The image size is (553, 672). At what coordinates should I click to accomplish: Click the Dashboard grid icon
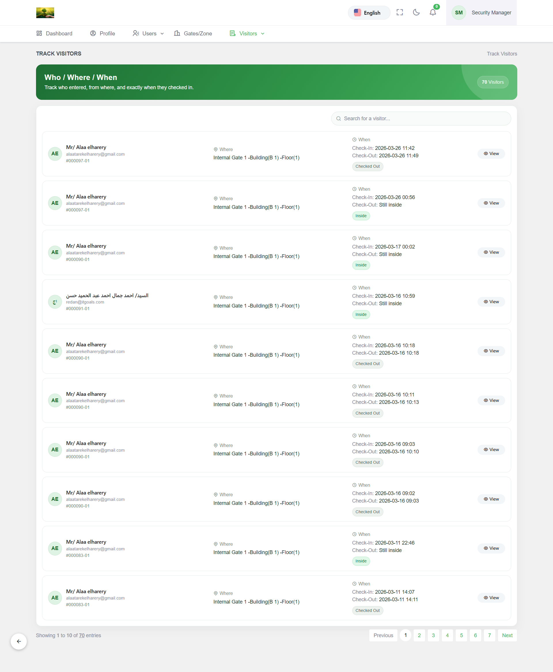pyautogui.click(x=39, y=33)
